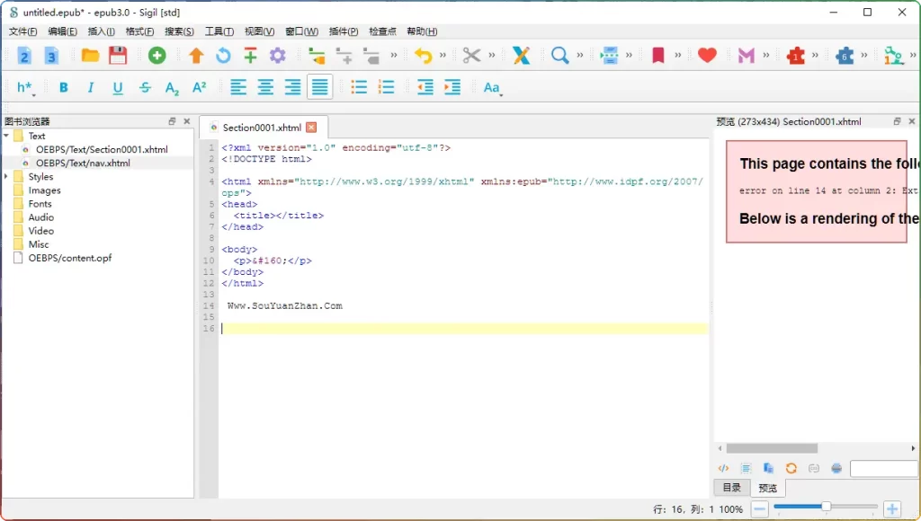Open Find and Replace magnifier icon
The image size is (921, 521).
559,56
